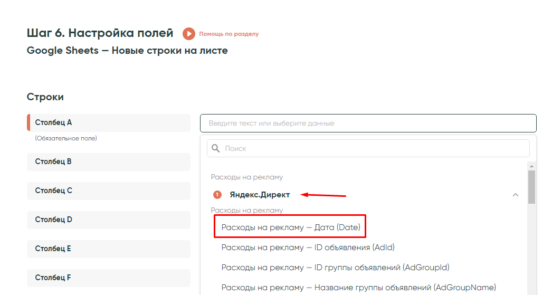552x295 pixels.
Task: Choose Расходы на рекламу — Дата (Date)
Action: 290,227
